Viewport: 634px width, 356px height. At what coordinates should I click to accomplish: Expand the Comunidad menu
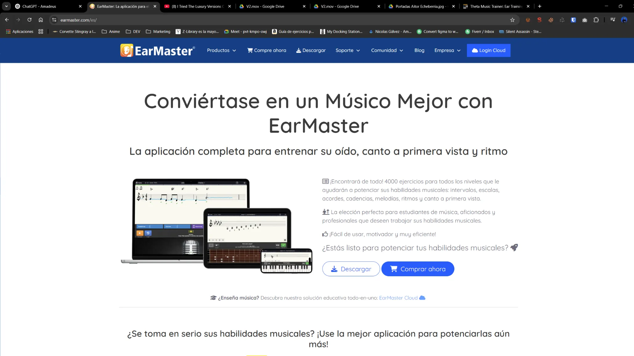pyautogui.click(x=387, y=50)
